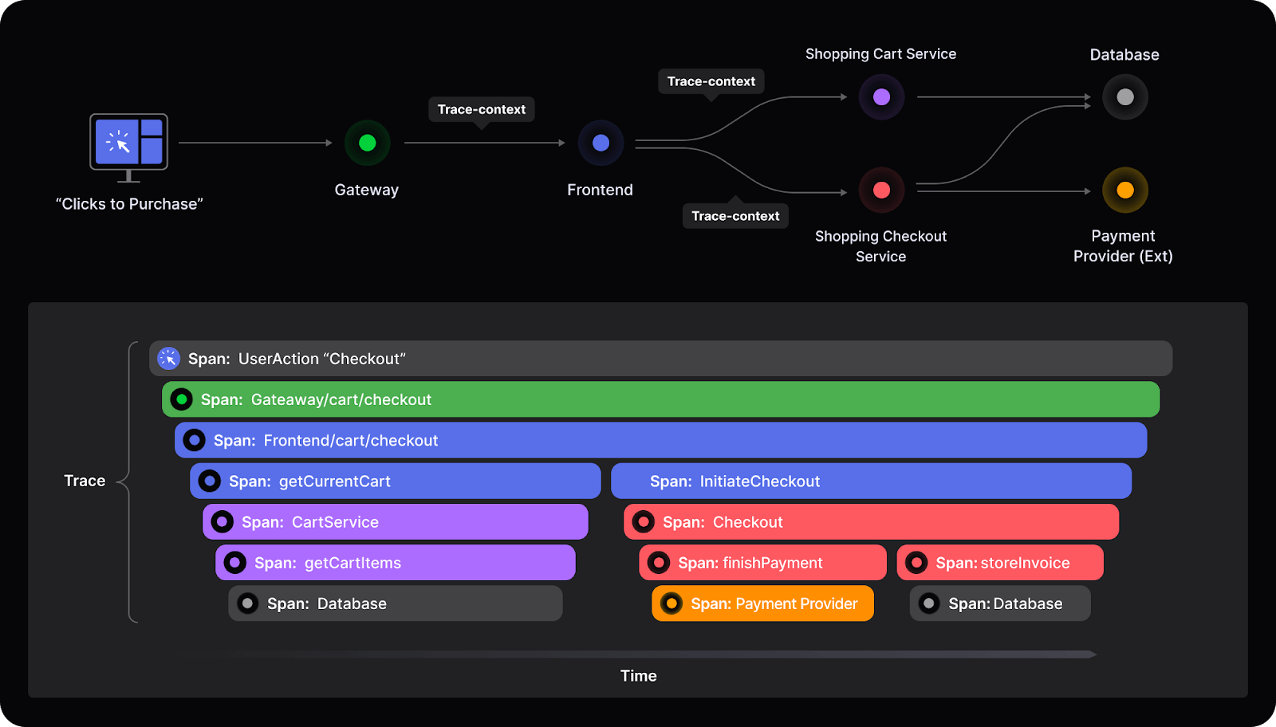Select the upper Trace-context badge

point(711,81)
